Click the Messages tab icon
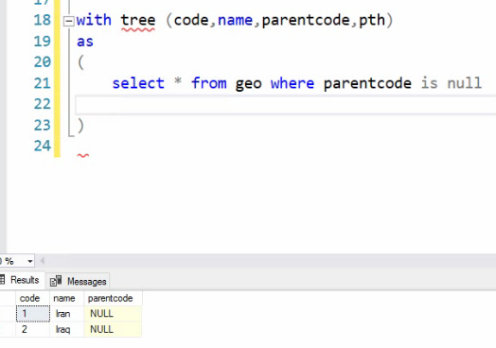This screenshot has width=496, height=348. (56, 281)
